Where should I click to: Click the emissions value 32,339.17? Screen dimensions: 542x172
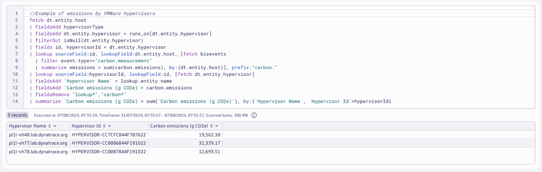[x=209, y=143]
